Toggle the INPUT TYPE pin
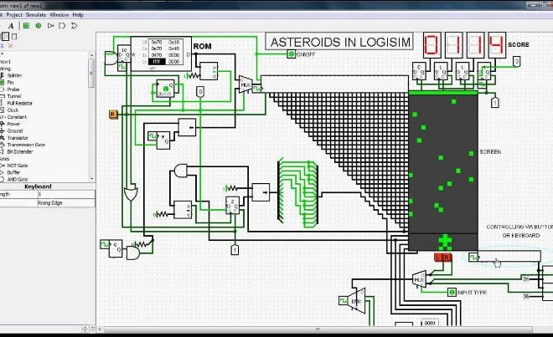The width and height of the screenshot is (553, 337). [x=452, y=293]
